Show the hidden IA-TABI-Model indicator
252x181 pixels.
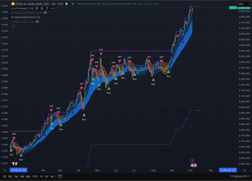(x=37, y=22)
